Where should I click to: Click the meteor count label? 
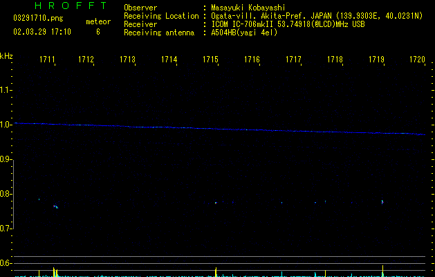[x=98, y=21]
